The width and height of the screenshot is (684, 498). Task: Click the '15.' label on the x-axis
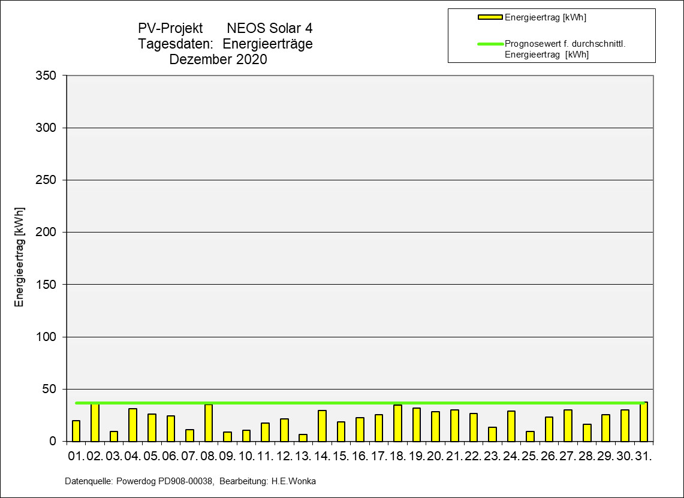pyautogui.click(x=341, y=457)
